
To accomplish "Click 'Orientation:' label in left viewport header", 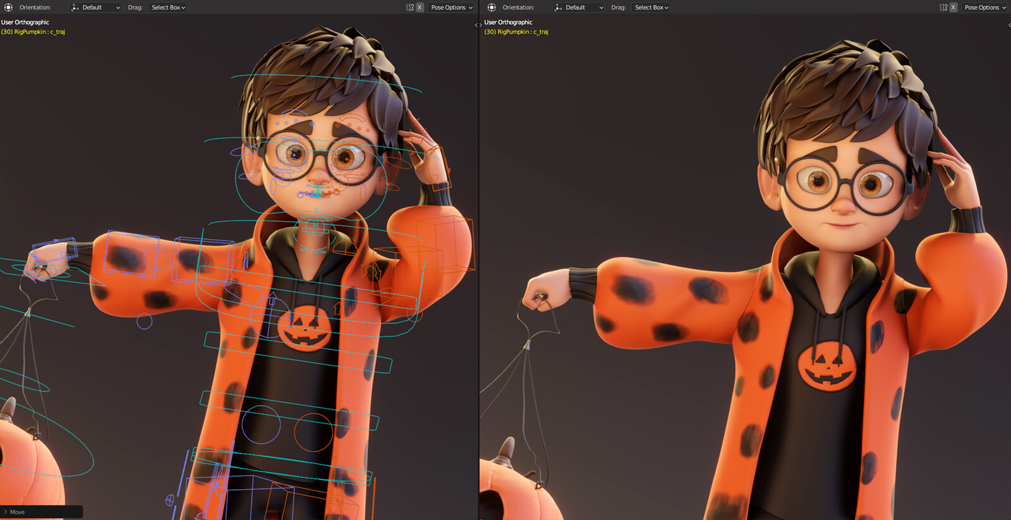I will (35, 8).
